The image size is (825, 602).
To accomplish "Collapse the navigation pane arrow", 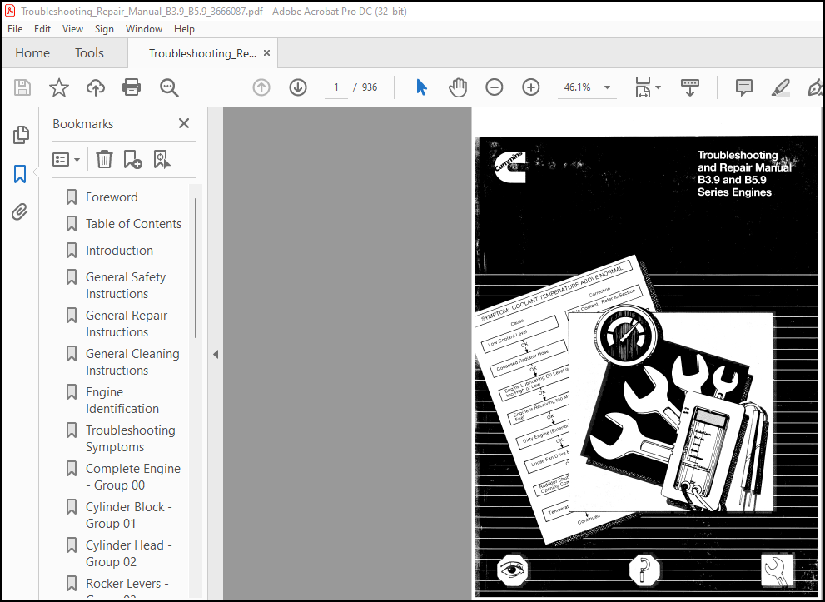I will click(x=215, y=354).
